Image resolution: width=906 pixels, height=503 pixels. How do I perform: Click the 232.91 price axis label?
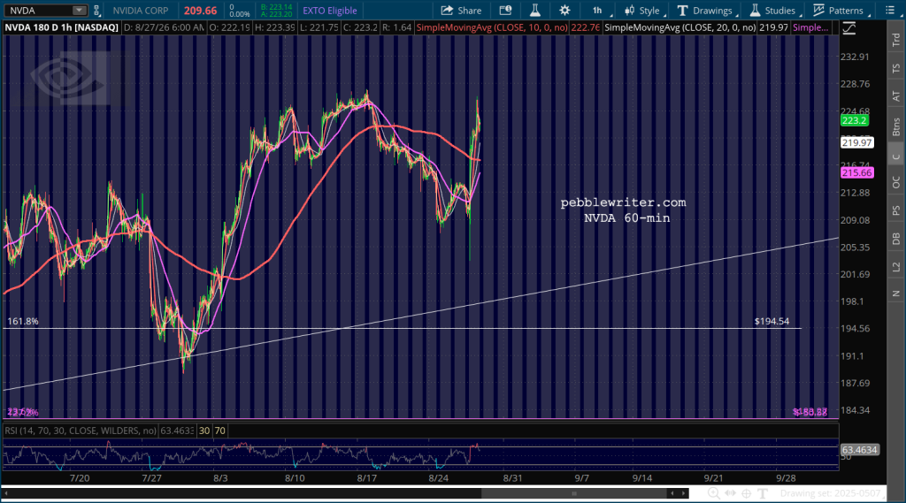click(x=856, y=57)
